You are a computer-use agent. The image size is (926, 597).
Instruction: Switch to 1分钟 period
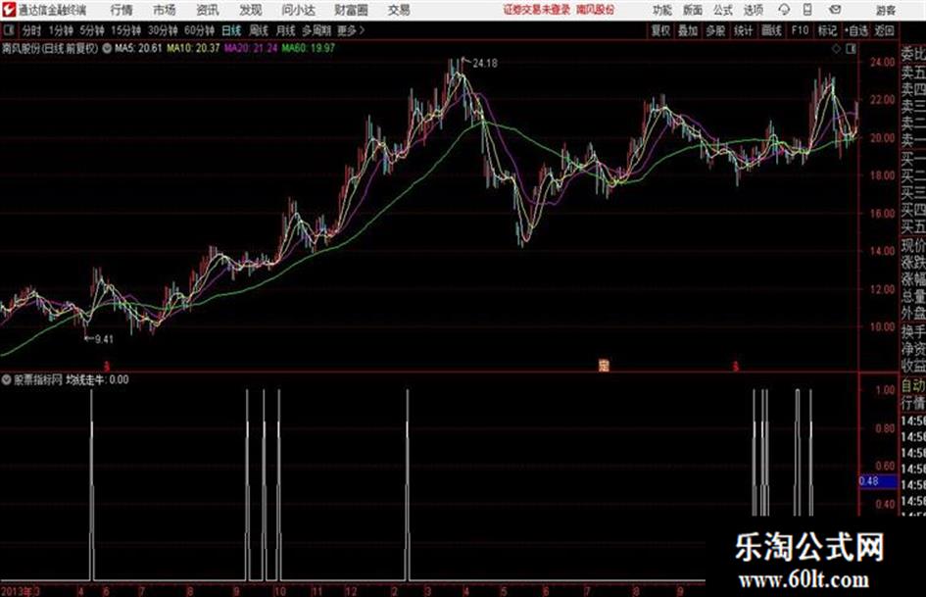pos(61,30)
